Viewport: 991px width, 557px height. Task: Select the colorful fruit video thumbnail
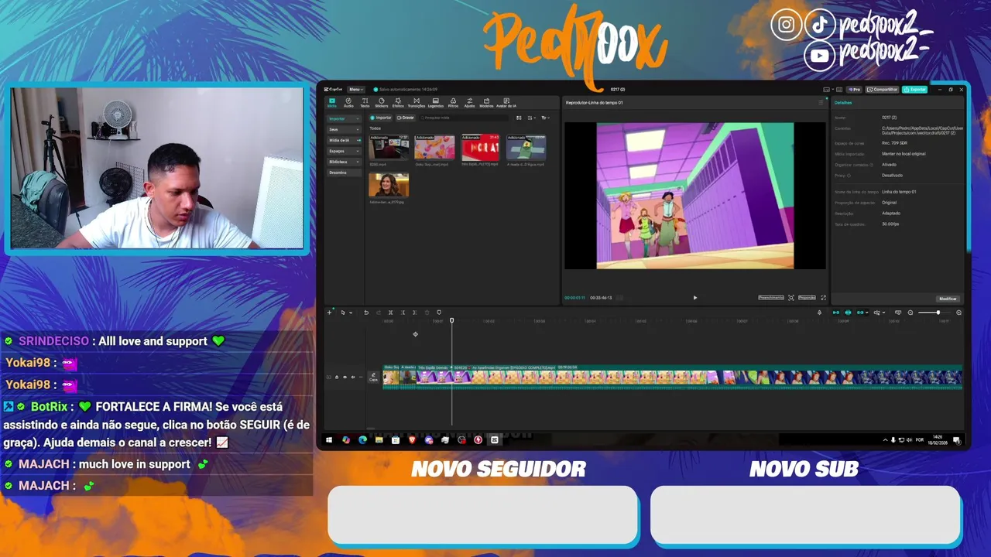pos(434,147)
